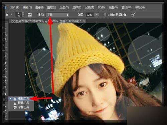Expand the brush preset picker arrow
167x125 pixels.
(23, 15)
